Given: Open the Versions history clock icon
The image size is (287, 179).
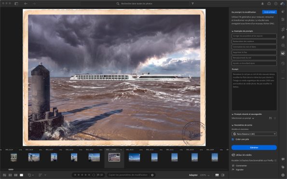Looking at the screenshot, I should pos(283,63).
